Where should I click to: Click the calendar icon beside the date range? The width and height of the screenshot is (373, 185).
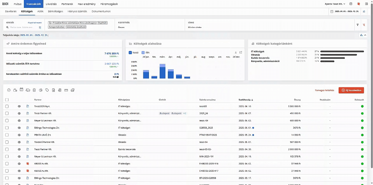[x=332, y=11]
